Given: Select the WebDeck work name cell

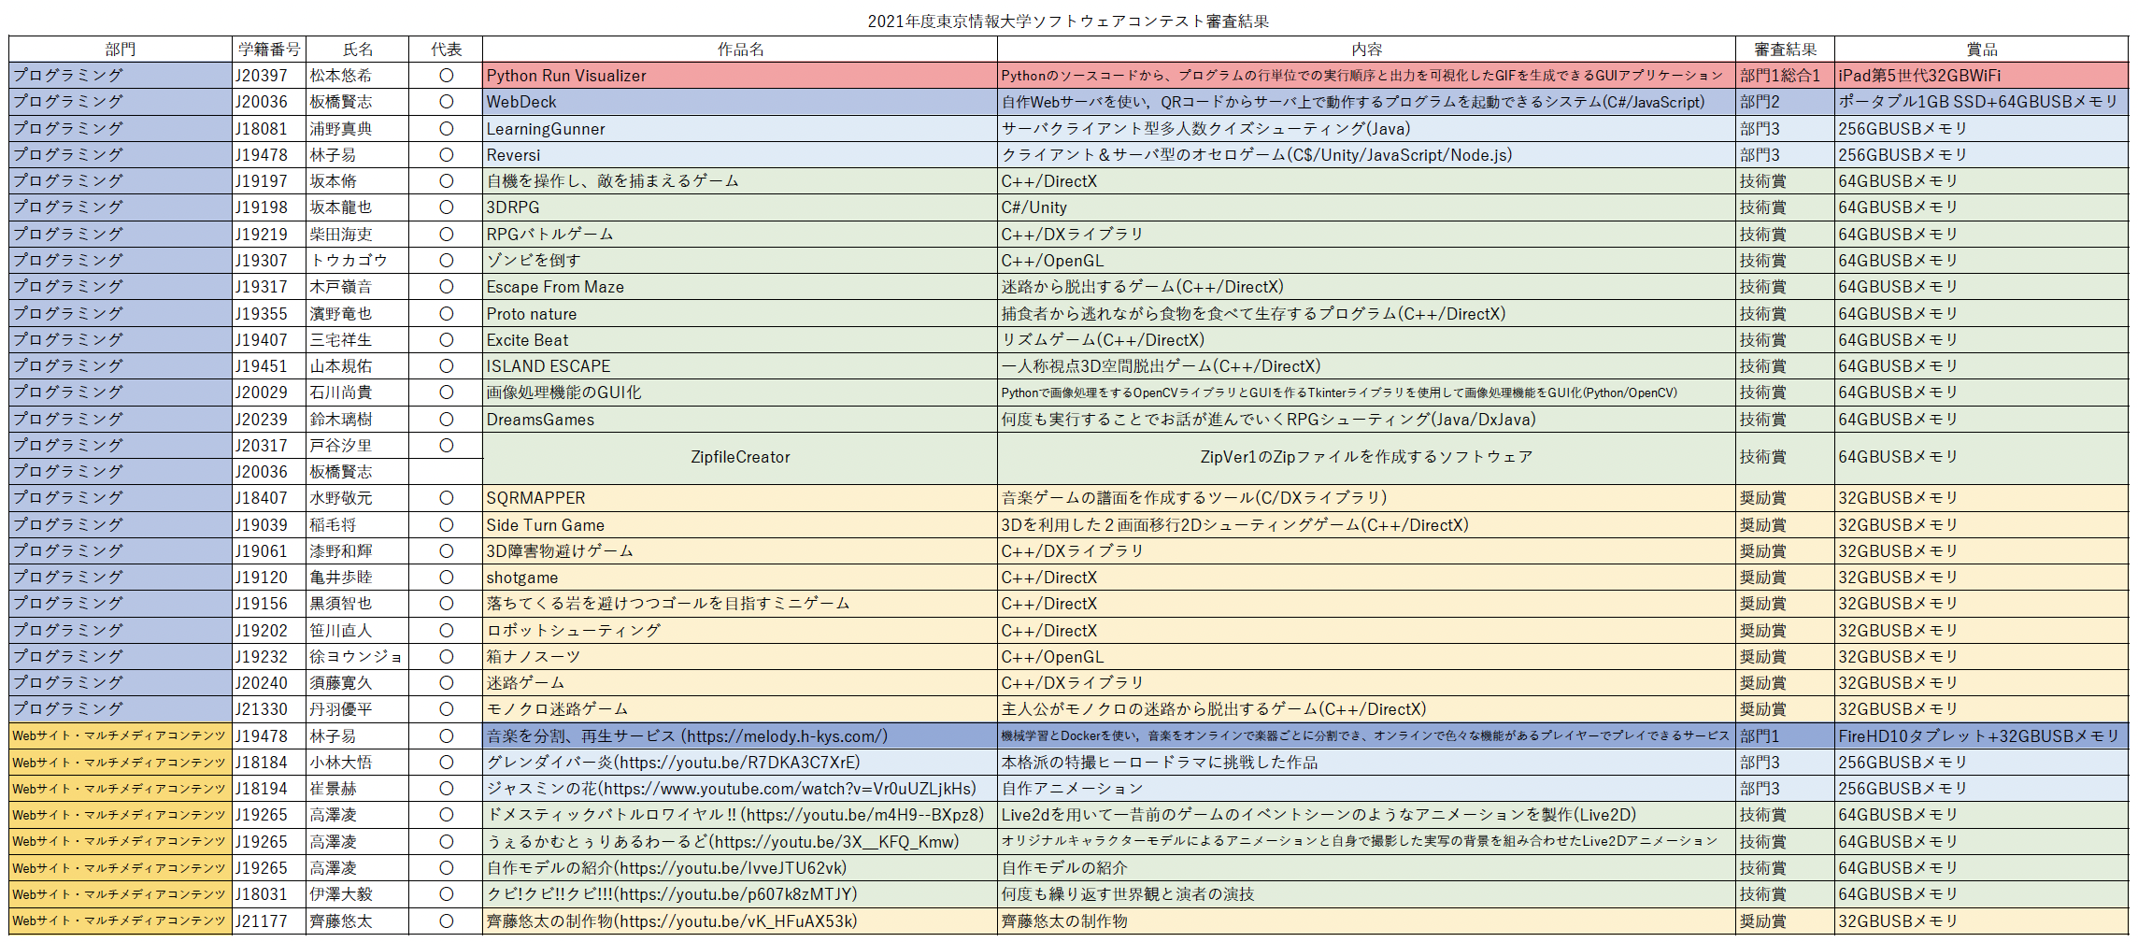Looking at the screenshot, I should click(740, 102).
